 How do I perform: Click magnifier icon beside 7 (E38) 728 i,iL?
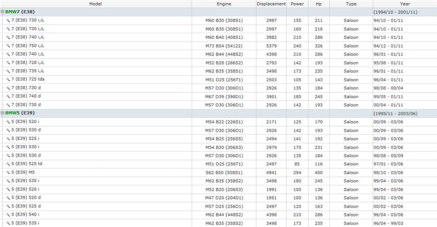pyautogui.click(x=8, y=63)
